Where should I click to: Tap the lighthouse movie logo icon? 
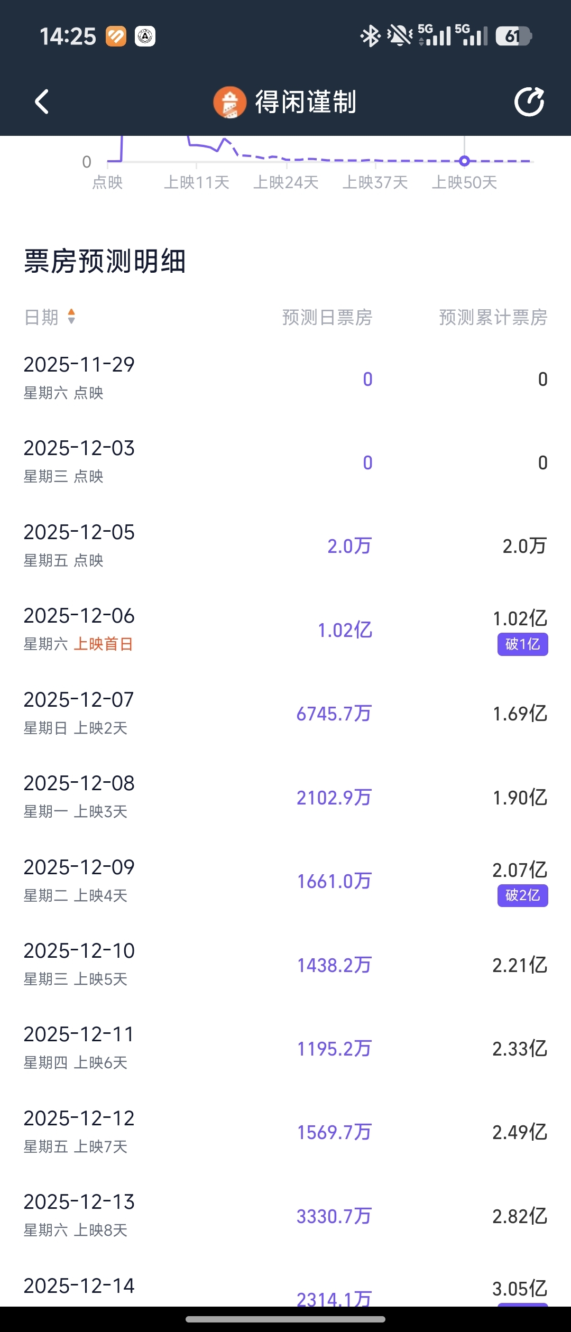[x=229, y=102]
